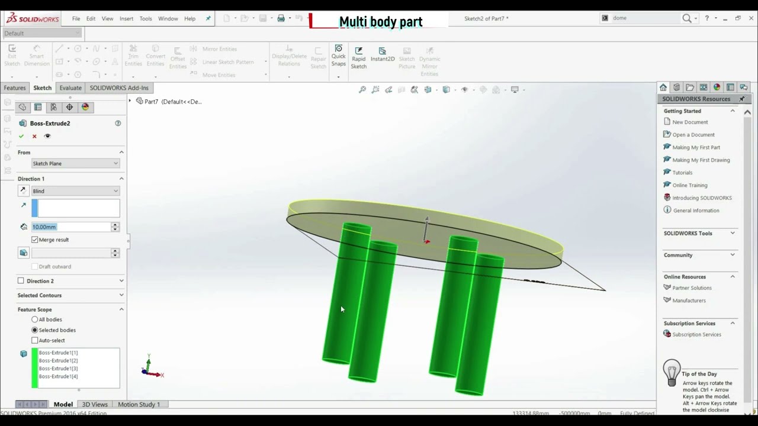Image resolution: width=758 pixels, height=426 pixels.
Task: Uncheck the Merge result checkbox
Action: [35, 240]
